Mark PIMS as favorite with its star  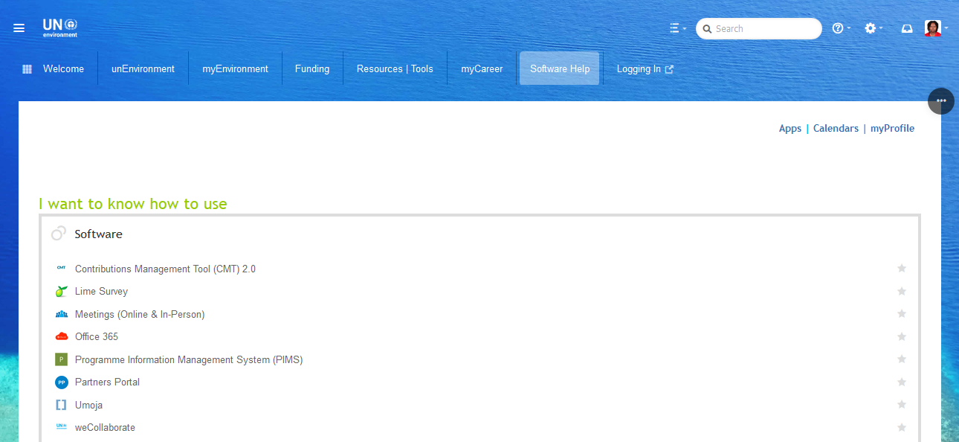click(902, 359)
